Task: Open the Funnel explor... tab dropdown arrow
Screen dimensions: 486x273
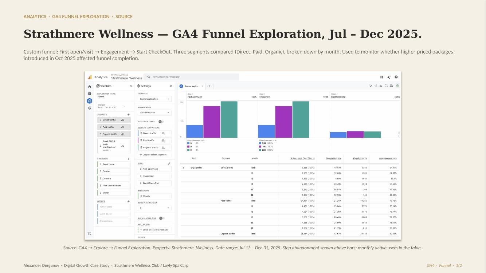Action: click(203, 86)
